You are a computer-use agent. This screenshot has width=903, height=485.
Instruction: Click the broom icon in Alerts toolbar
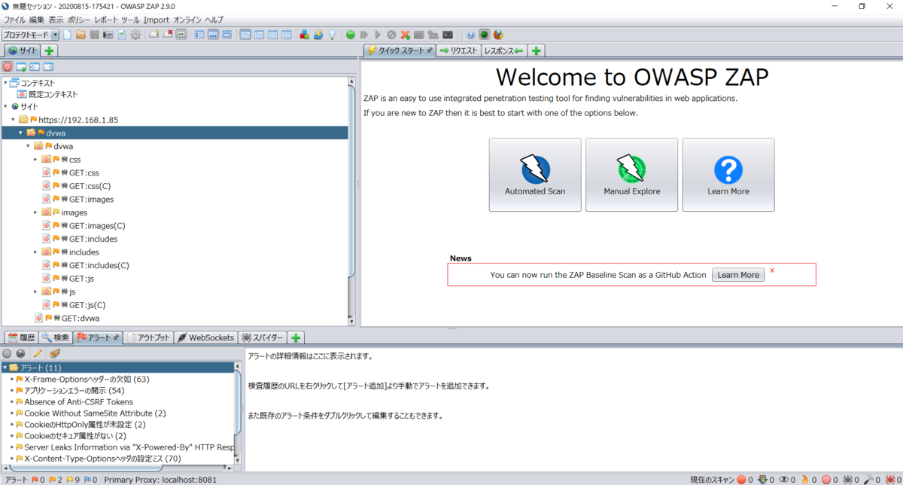(x=54, y=353)
